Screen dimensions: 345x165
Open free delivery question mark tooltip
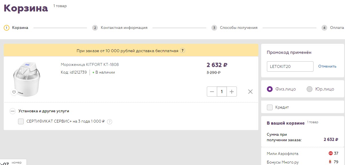tap(183, 51)
